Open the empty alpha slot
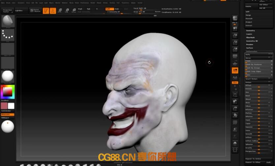This screenshot has height=166, width=275. pyautogui.click(x=8, y=49)
